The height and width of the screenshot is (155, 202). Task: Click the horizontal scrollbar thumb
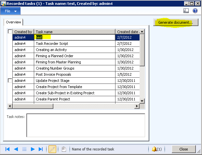pos(33,106)
